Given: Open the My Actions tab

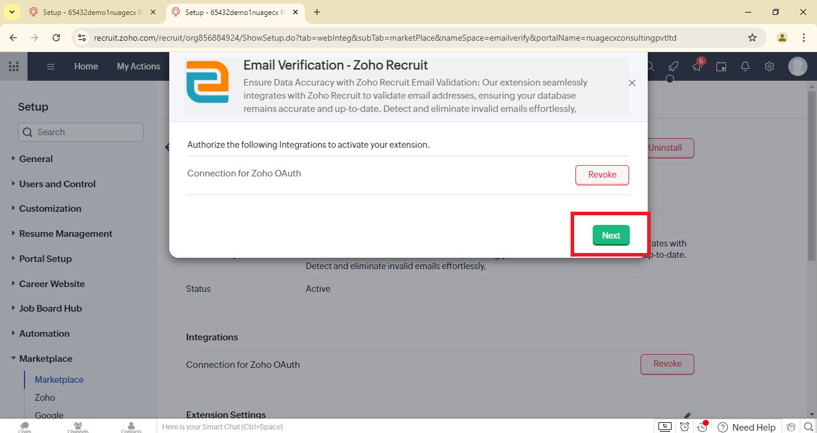Looking at the screenshot, I should coord(139,66).
